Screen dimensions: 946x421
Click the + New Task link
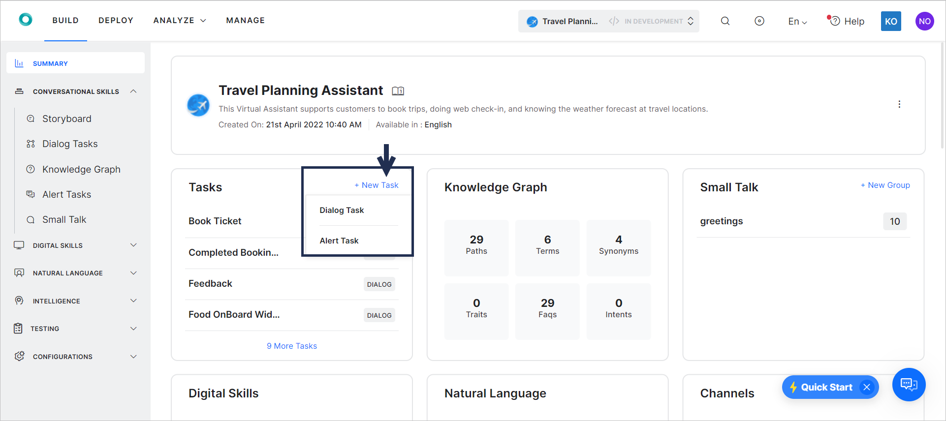point(377,185)
